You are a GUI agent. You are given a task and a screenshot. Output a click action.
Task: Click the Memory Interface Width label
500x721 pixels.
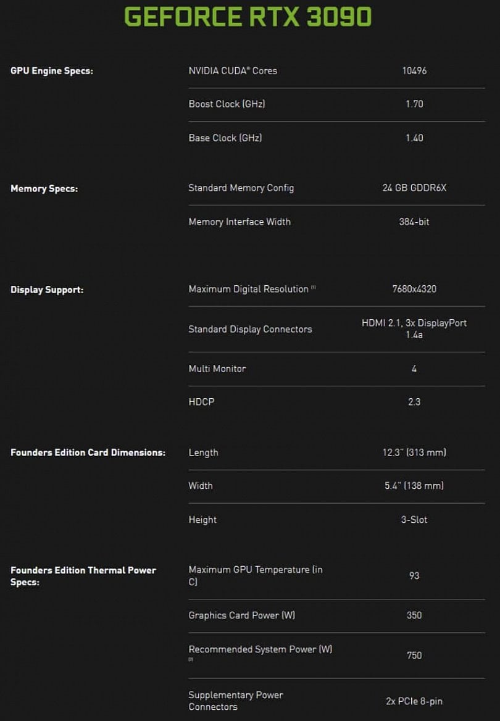(x=240, y=222)
